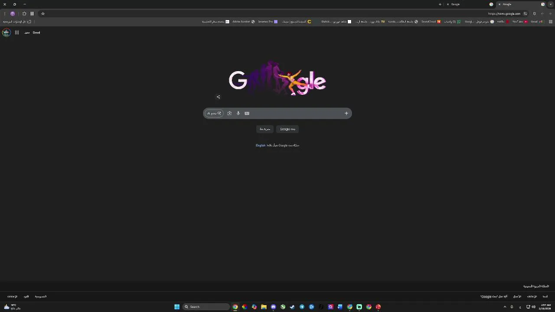This screenshot has width=555, height=312.
Task: Switch Google to English
Action: 261,146
